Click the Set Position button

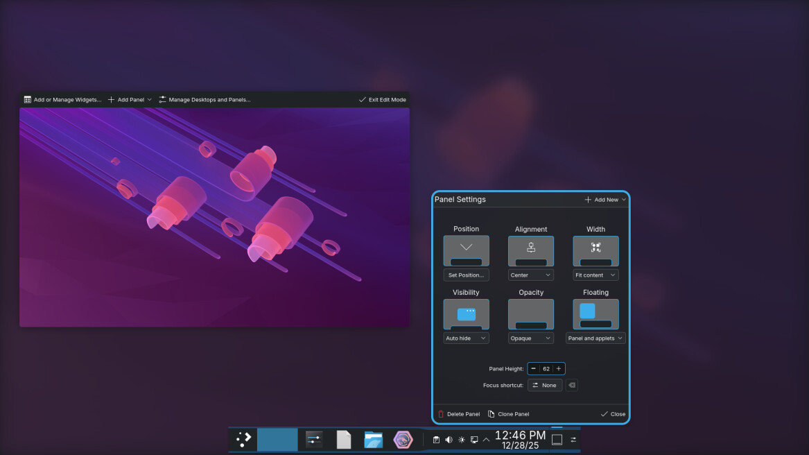tap(466, 275)
